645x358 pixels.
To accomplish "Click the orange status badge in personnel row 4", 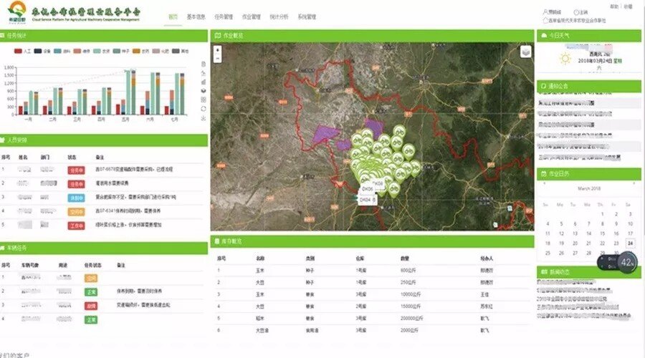I will 76,212.
